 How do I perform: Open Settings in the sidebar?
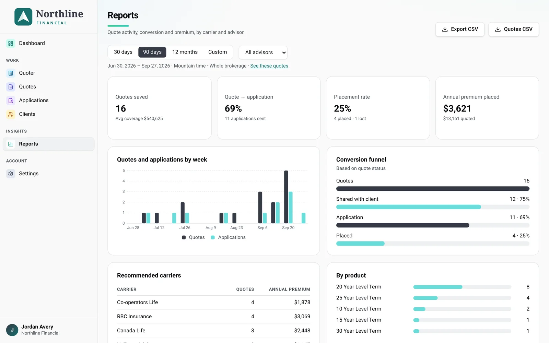48,174
